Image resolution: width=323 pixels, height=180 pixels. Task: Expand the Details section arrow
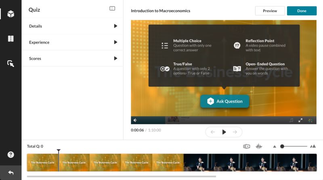115,26
